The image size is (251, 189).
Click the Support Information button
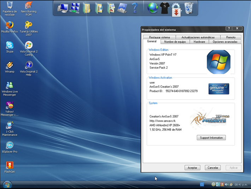click(211, 138)
